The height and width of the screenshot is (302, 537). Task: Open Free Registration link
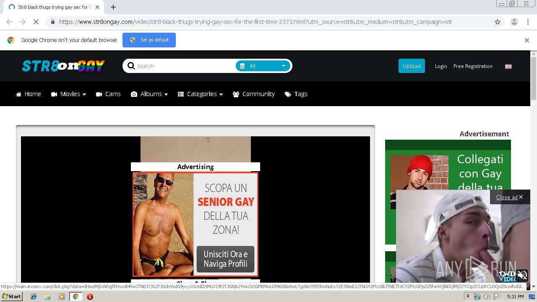tap(473, 66)
